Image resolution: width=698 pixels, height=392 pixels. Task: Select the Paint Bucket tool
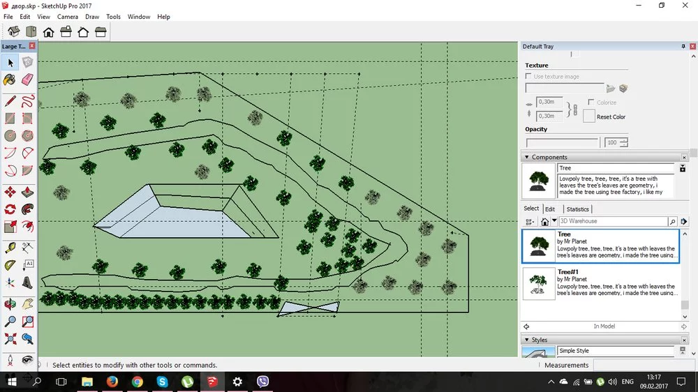pos(10,80)
